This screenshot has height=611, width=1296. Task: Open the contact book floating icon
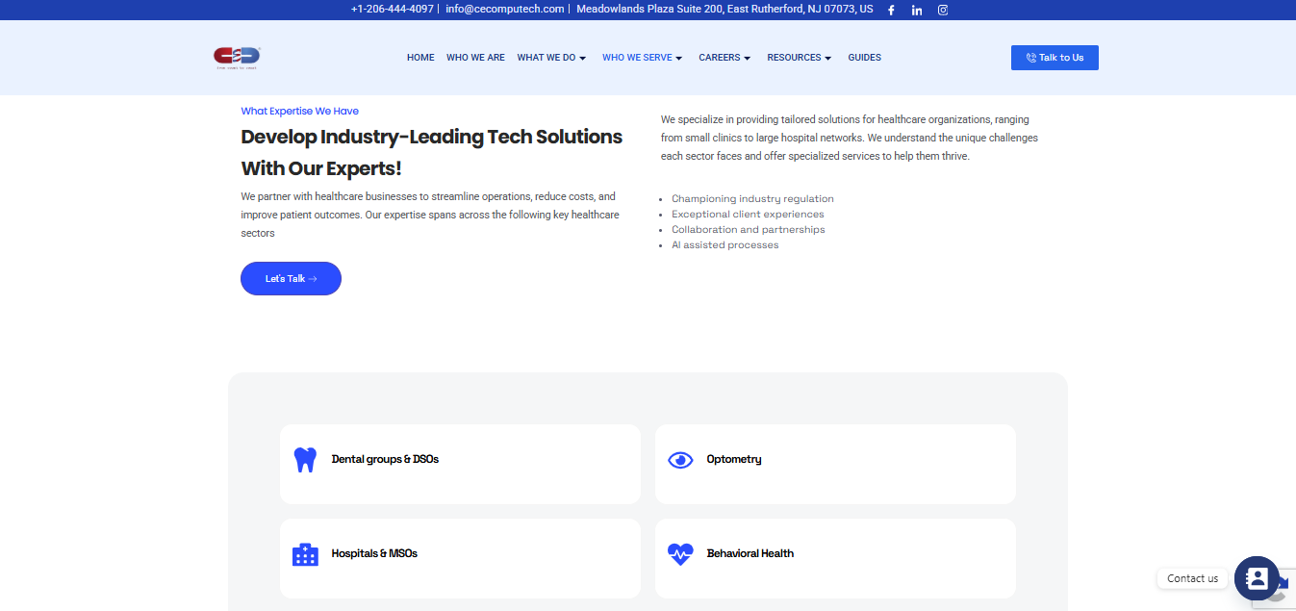click(1257, 578)
